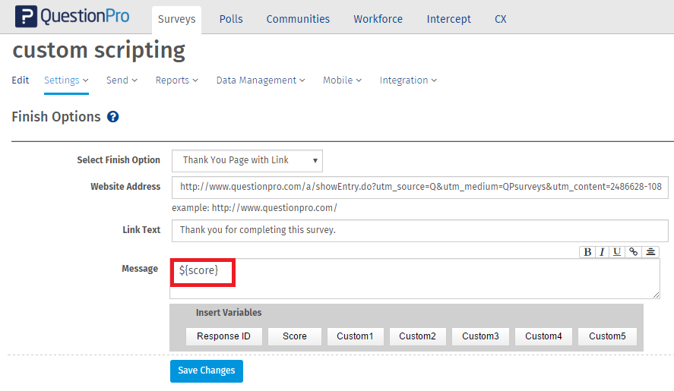674x391 pixels.
Task: Expand the Reports menu
Action: tap(176, 80)
